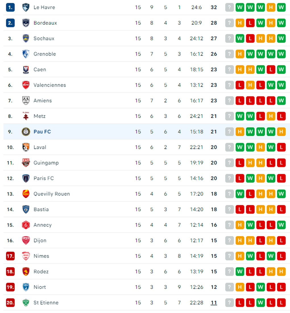Click the blue 1. promotion position badge

10,7
